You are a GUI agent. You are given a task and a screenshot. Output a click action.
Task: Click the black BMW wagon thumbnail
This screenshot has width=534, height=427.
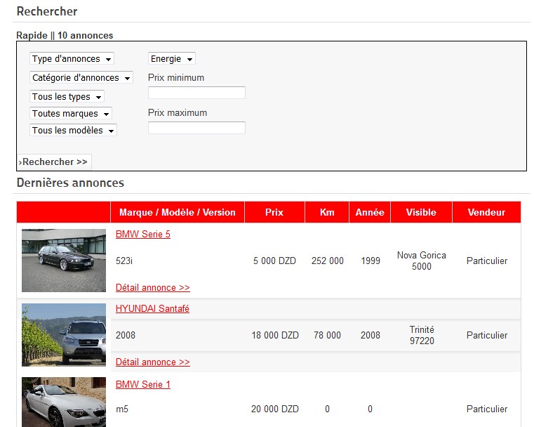(64, 261)
